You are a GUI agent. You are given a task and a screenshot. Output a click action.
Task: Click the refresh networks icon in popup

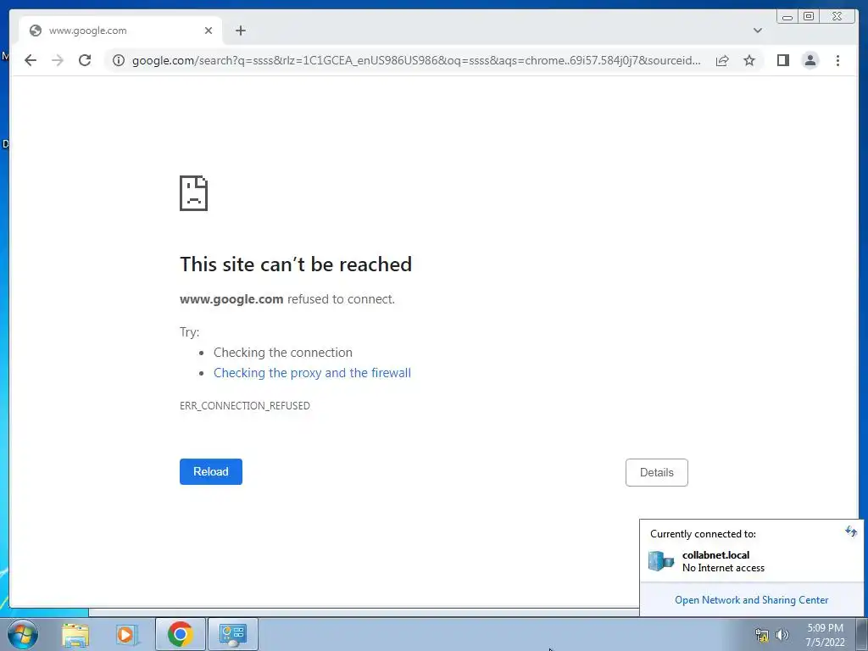point(850,532)
